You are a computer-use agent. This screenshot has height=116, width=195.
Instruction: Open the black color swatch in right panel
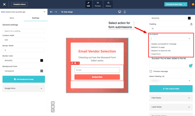tap(189, 18)
